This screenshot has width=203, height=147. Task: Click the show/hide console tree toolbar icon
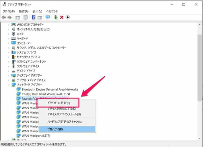17,17
